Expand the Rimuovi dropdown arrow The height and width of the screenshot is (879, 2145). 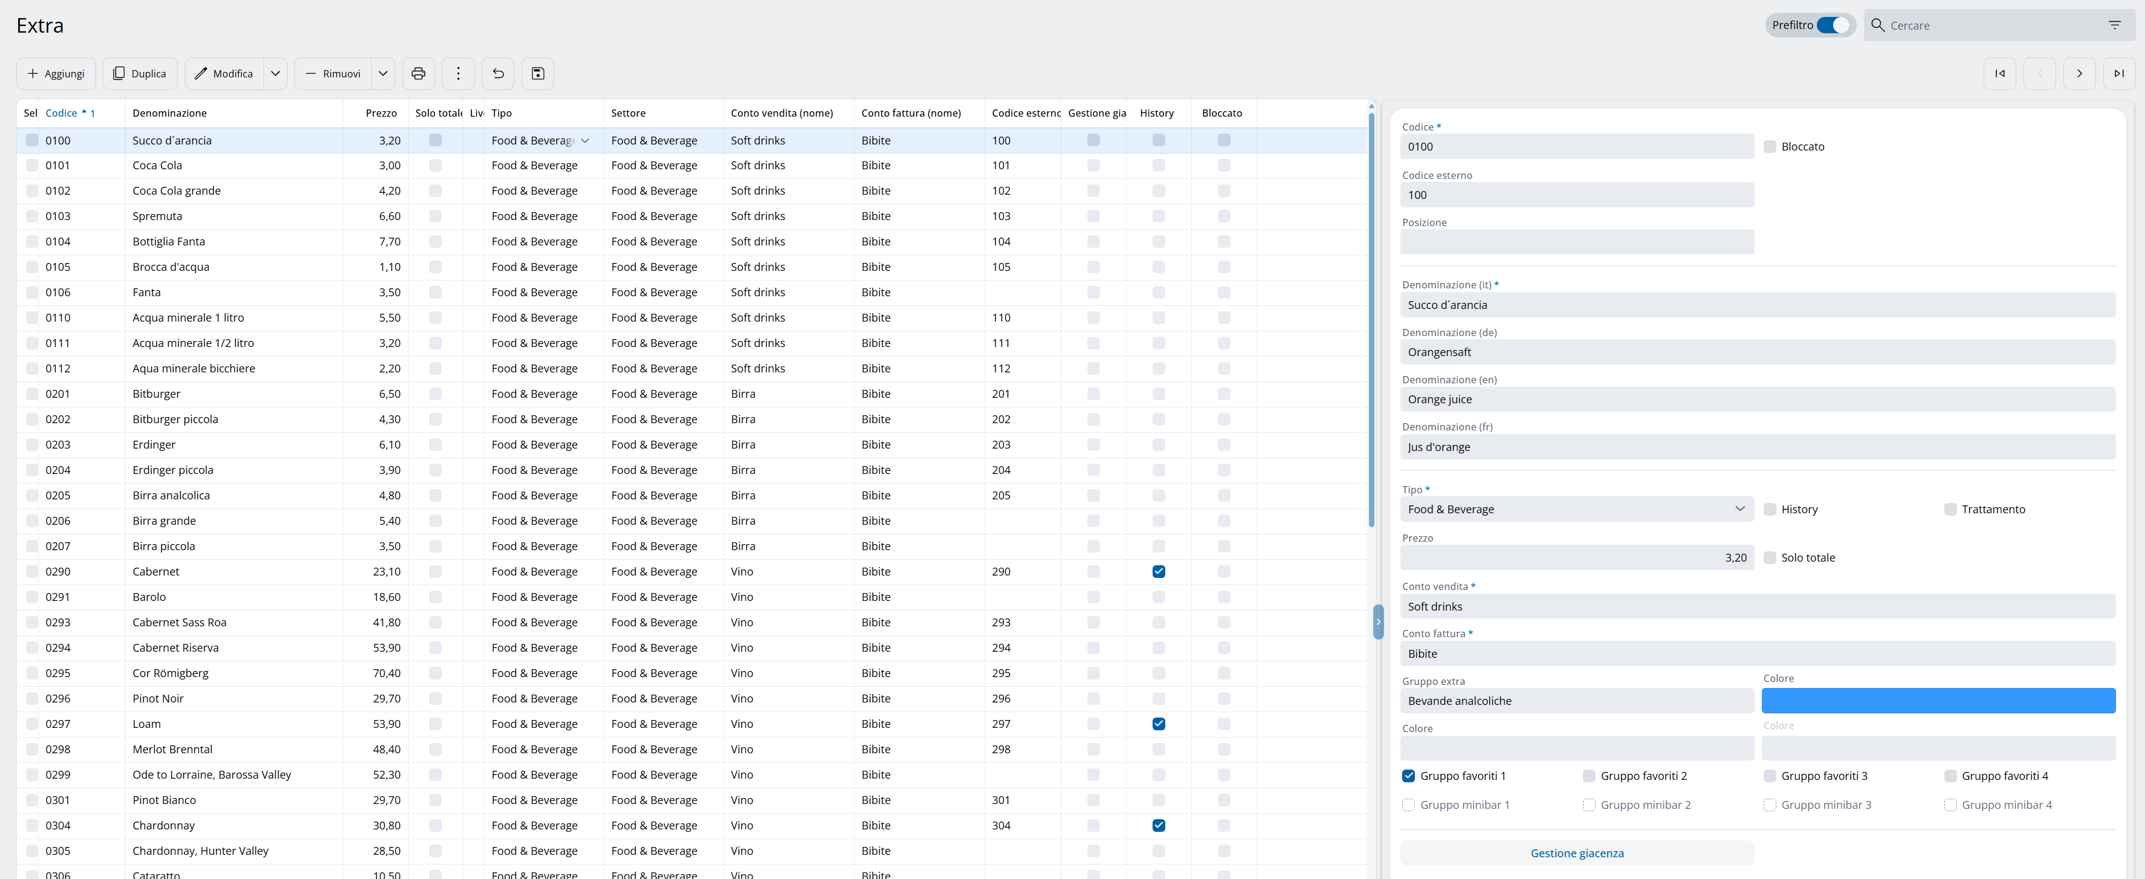[383, 73]
